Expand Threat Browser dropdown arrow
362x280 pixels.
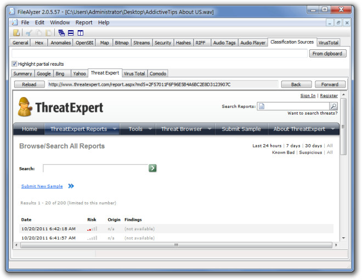tap(210, 129)
